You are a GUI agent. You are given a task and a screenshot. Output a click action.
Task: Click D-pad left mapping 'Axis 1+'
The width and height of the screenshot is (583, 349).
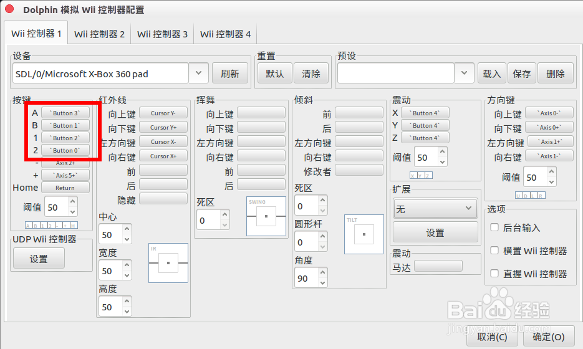(549, 141)
